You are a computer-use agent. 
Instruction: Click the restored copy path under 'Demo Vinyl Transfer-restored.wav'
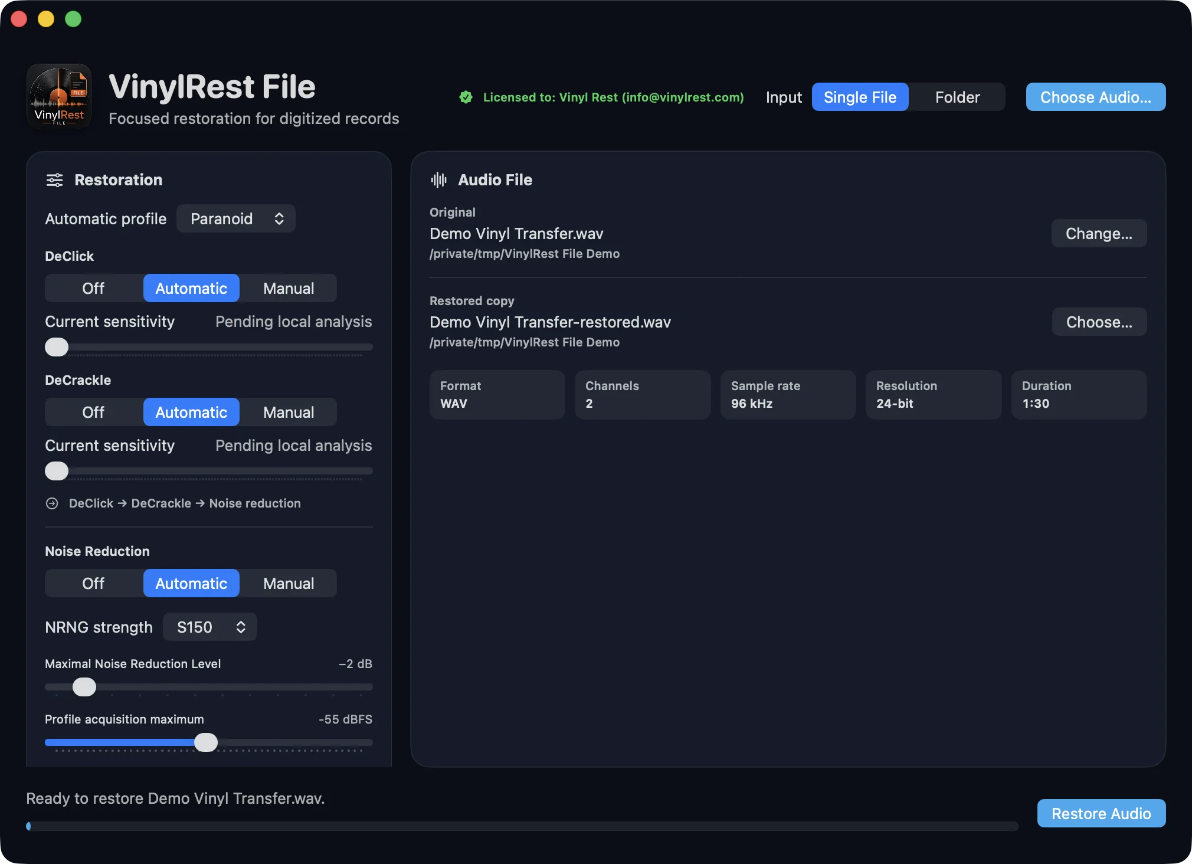click(525, 342)
